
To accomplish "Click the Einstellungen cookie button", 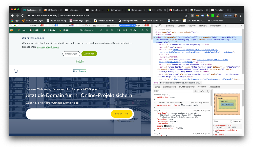I will point(71,54).
